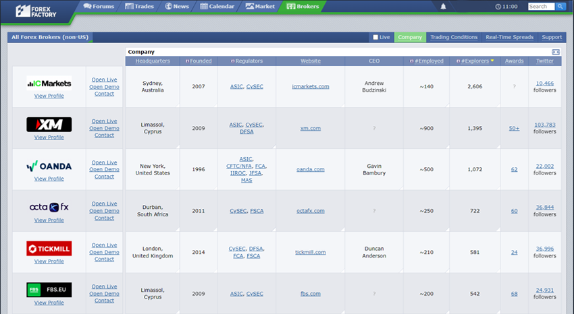574x314 pixels.
Task: Click the OctaFX broker logo
Action: (x=49, y=208)
